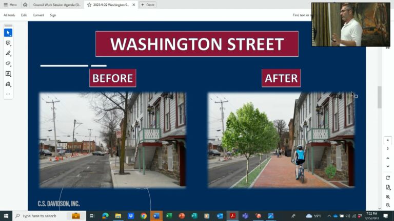The height and width of the screenshot is (221, 394).
Task: Select the Add text box tool
Action: (x=8, y=74)
